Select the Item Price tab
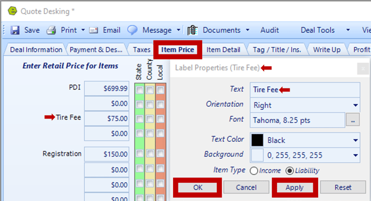The height and width of the screenshot is (201, 371). (177, 50)
